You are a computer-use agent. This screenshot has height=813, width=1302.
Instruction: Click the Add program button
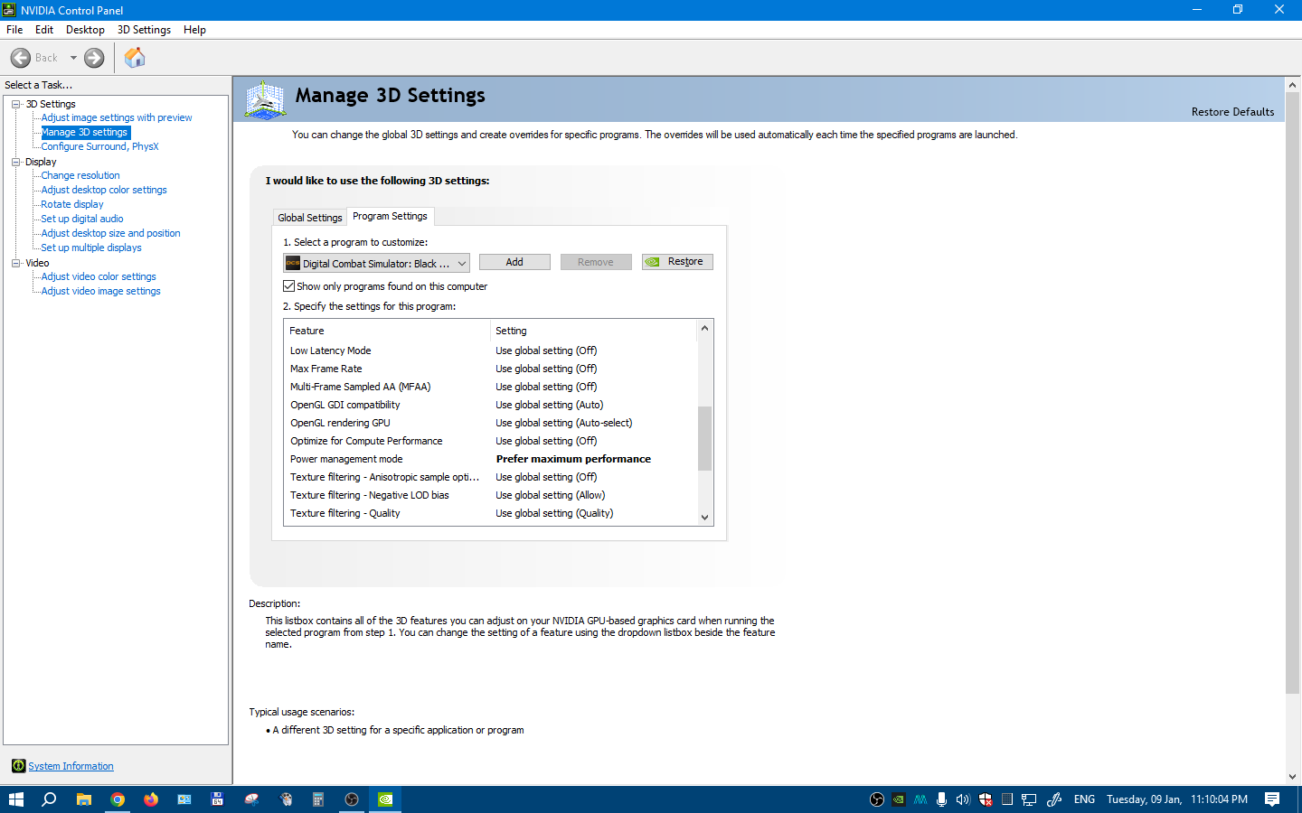point(514,262)
